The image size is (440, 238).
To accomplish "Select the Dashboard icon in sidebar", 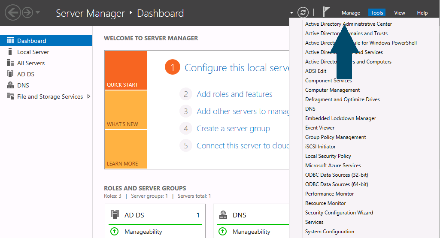I will 10,41.
